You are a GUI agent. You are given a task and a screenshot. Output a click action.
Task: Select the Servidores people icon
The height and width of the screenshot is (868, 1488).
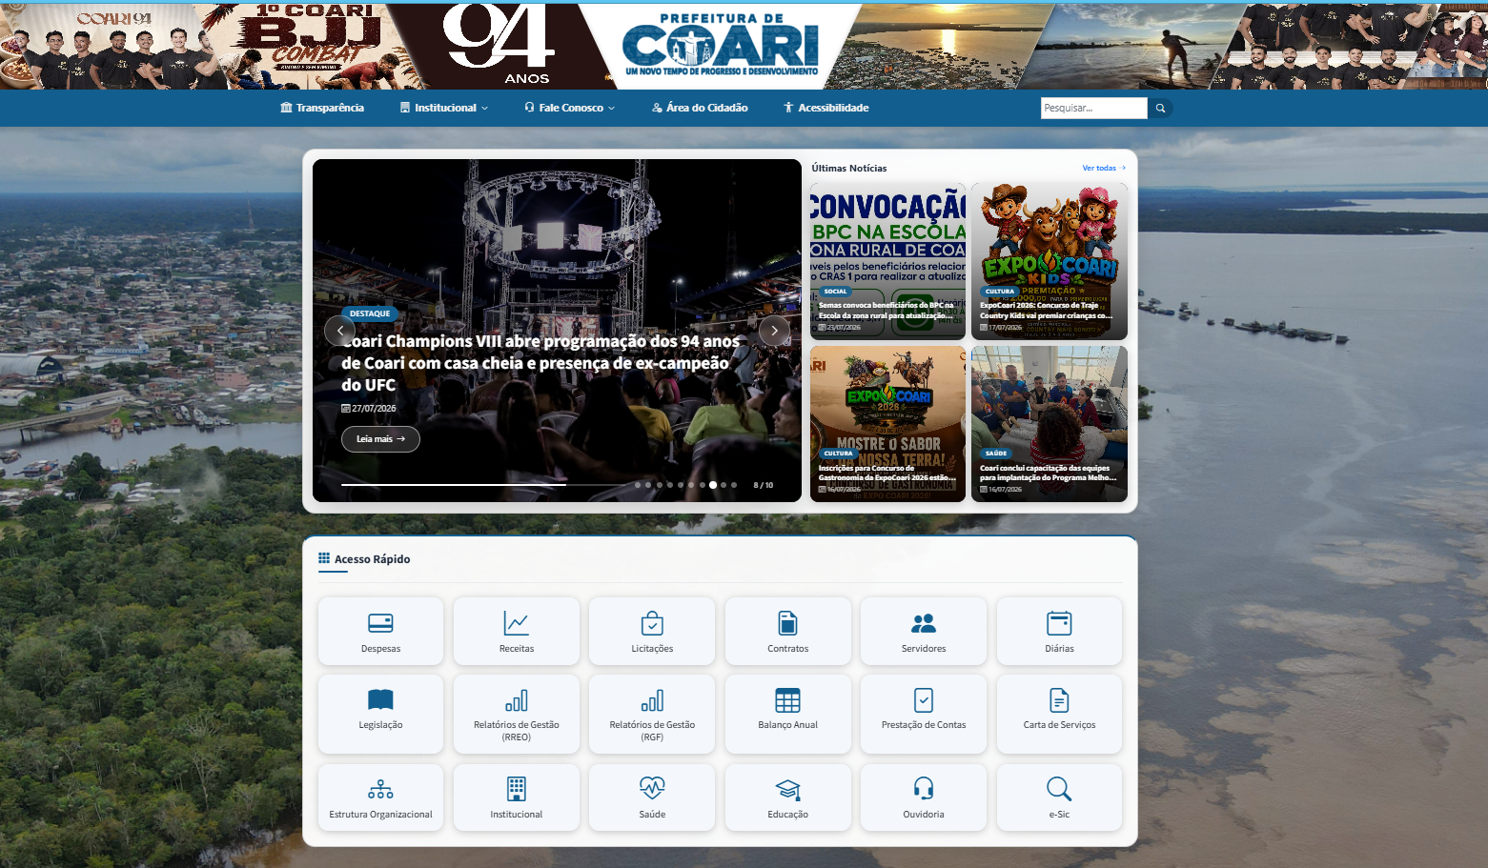924,623
